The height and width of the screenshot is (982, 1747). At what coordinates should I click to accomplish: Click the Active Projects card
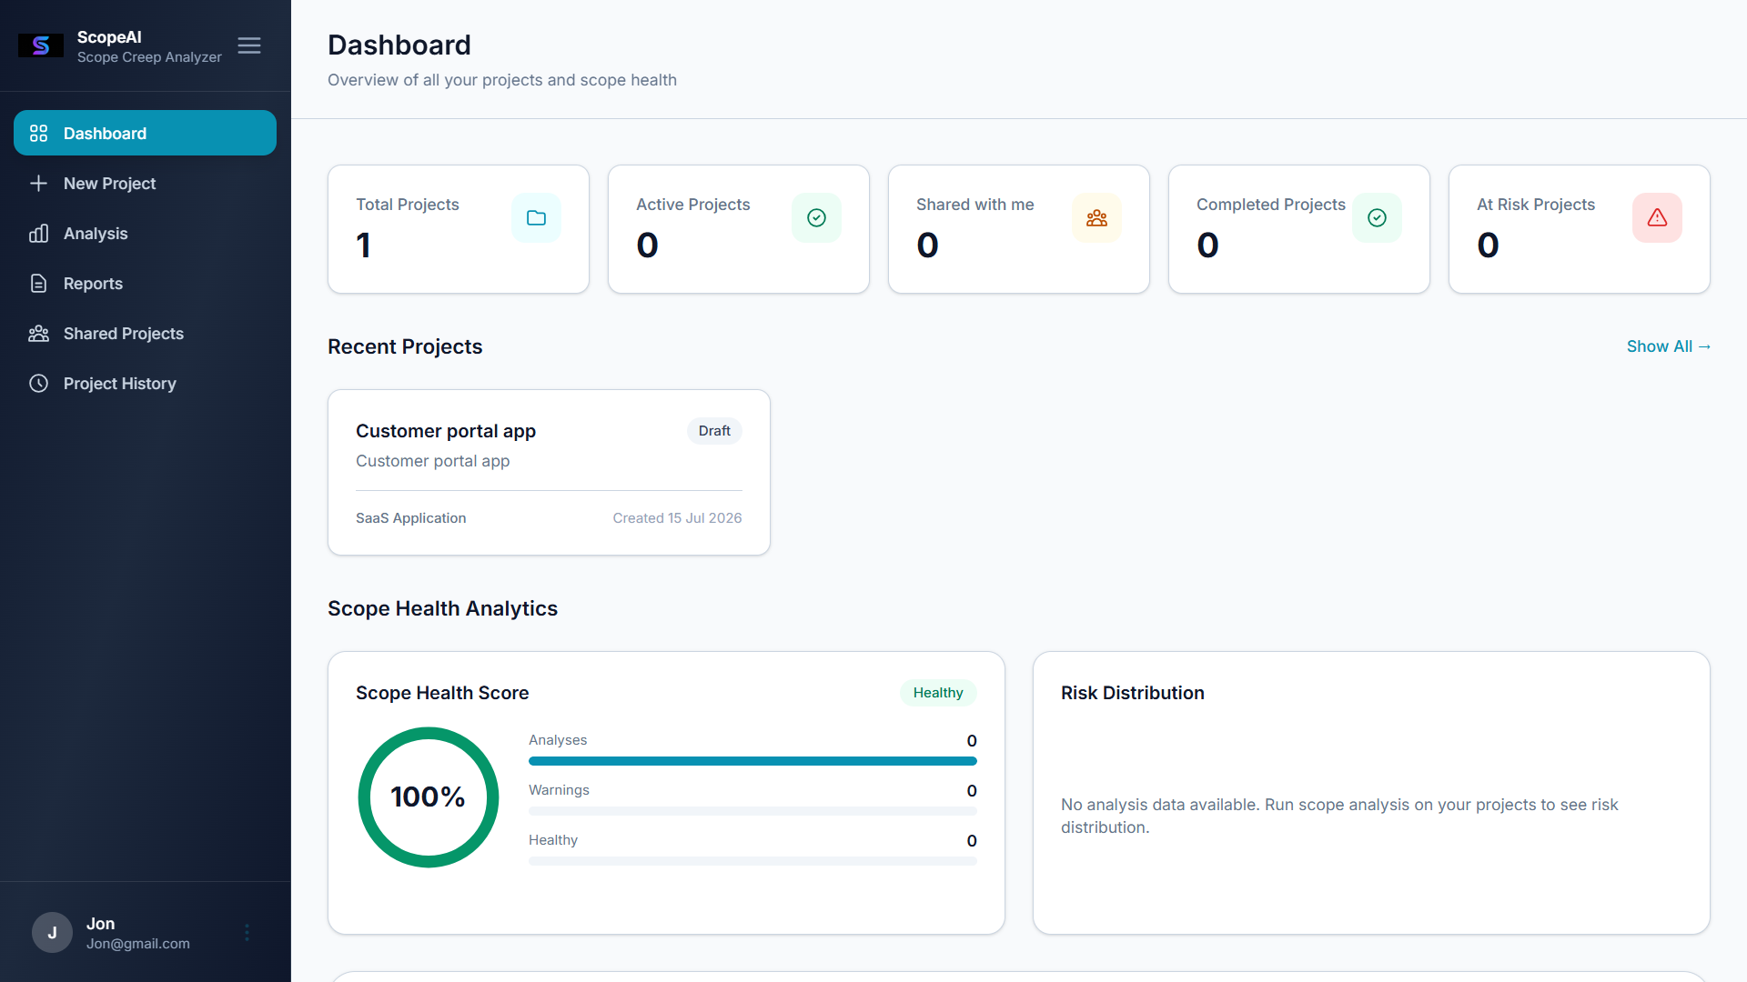(739, 229)
